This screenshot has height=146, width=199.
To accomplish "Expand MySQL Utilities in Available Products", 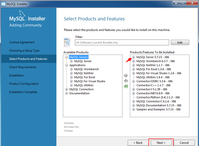I will 71,85.
